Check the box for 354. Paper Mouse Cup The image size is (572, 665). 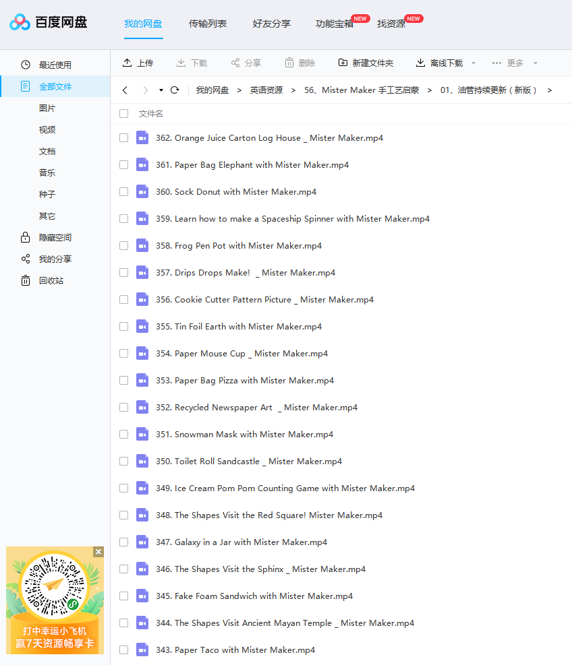pos(123,353)
